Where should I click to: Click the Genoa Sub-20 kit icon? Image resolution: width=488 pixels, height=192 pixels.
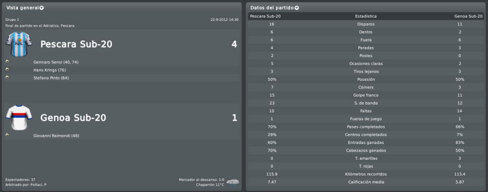coord(19,117)
